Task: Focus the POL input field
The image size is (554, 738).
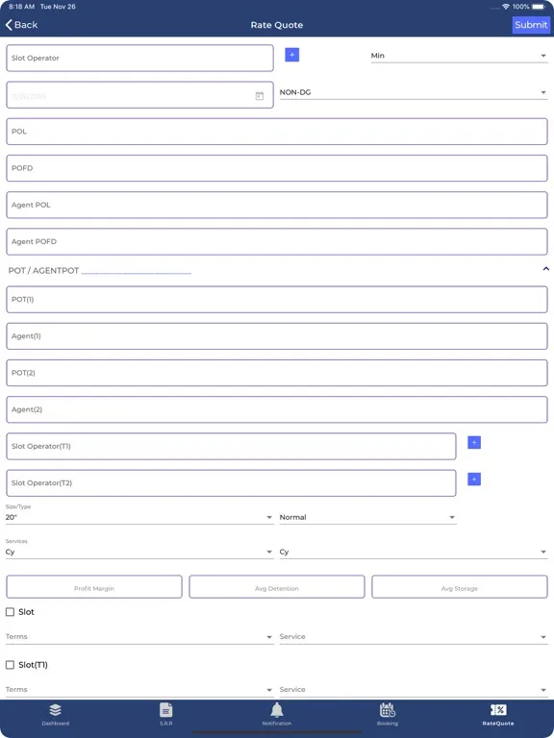Action: pos(277,132)
